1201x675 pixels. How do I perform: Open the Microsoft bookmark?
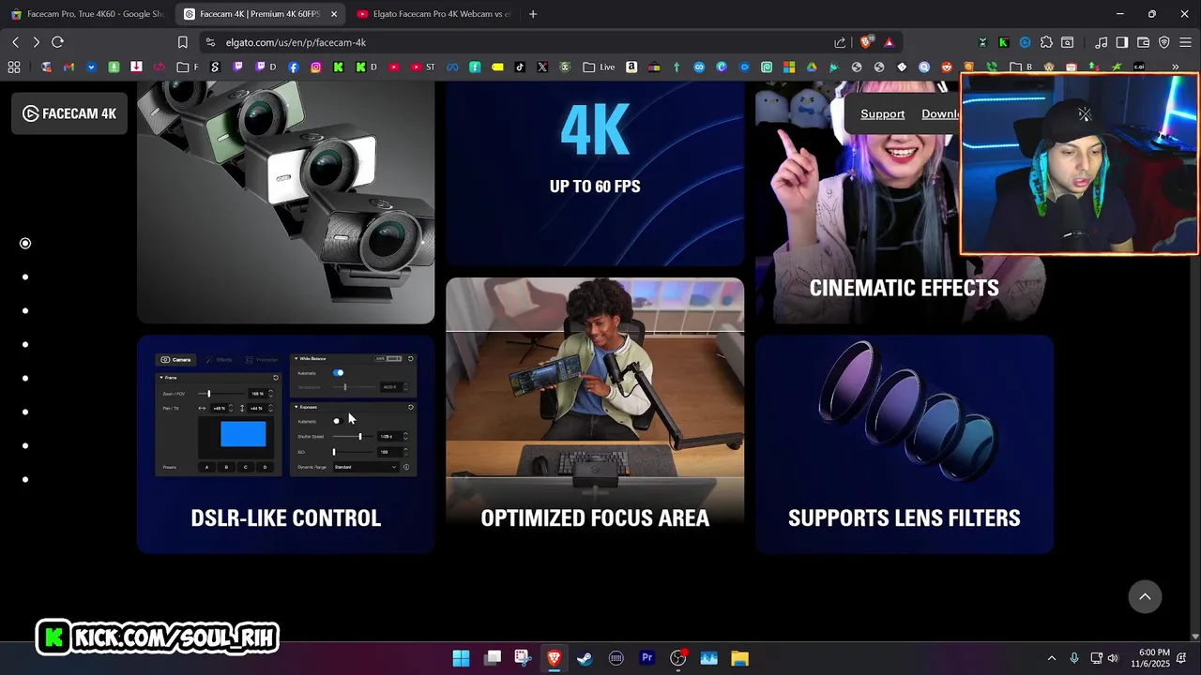789,67
